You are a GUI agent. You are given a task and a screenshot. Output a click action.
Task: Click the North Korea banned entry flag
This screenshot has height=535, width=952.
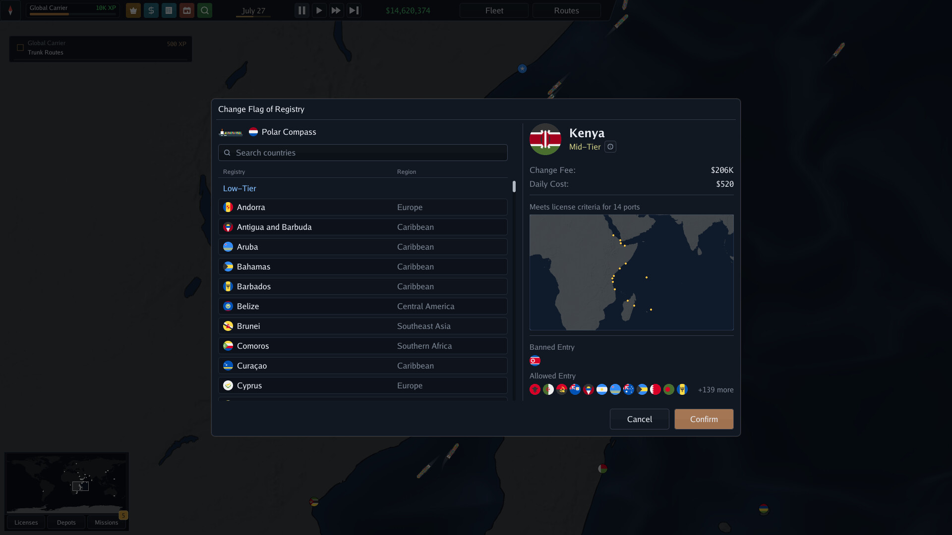pos(535,361)
